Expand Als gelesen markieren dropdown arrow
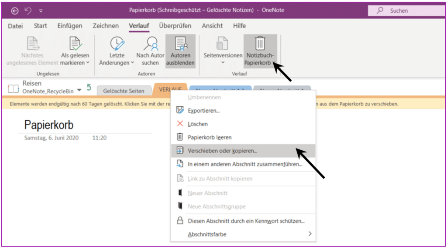 coord(87,63)
